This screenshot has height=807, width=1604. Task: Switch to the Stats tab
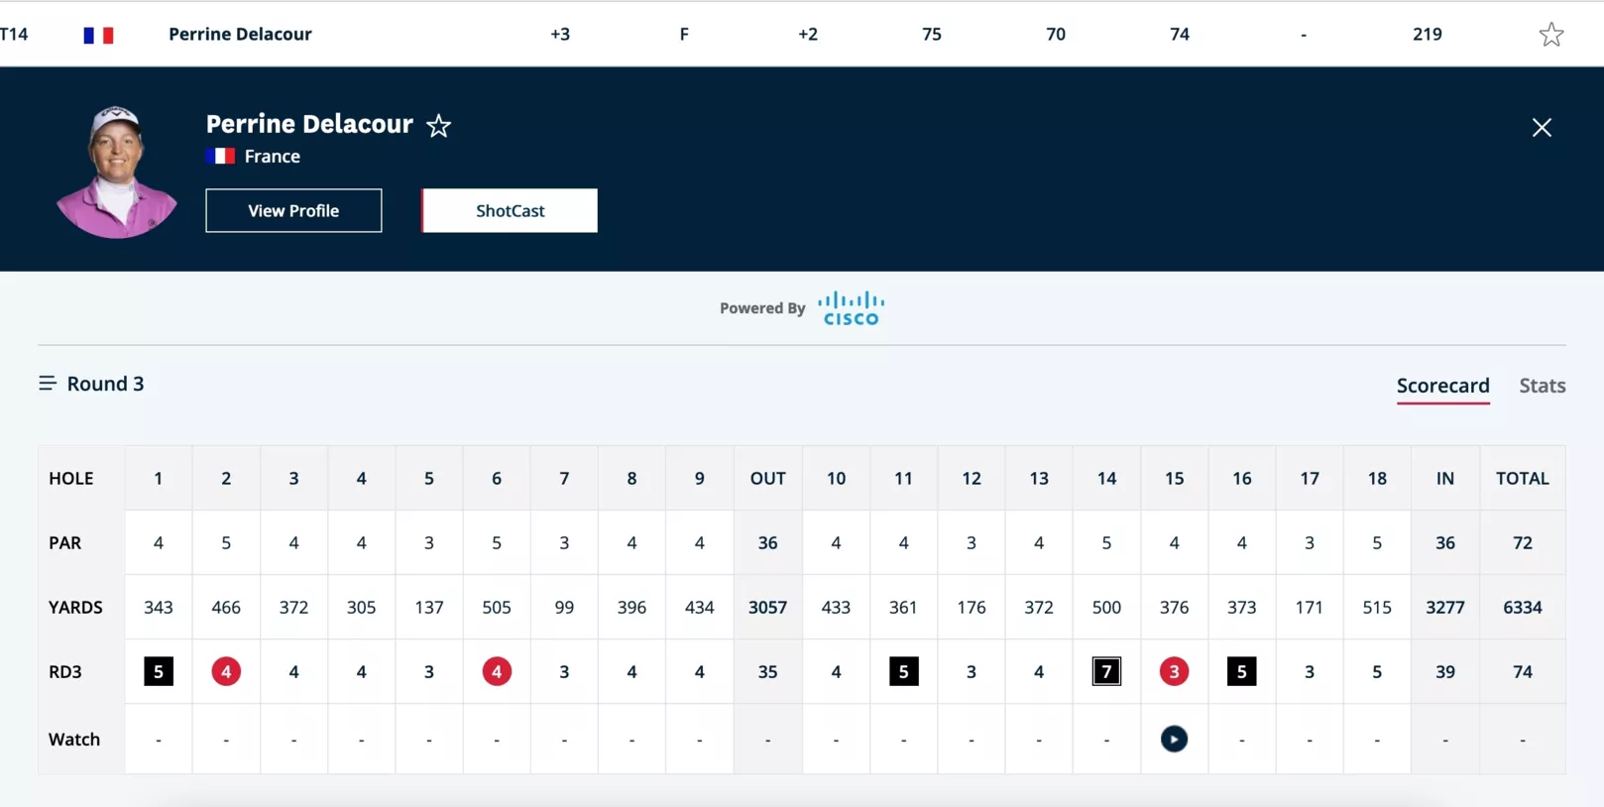point(1542,386)
